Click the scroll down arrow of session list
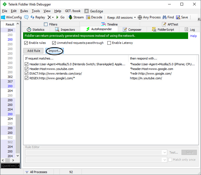 18,156
